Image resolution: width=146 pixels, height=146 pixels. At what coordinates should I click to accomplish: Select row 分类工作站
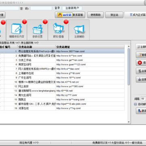pyautogui.click(x=62, y=60)
